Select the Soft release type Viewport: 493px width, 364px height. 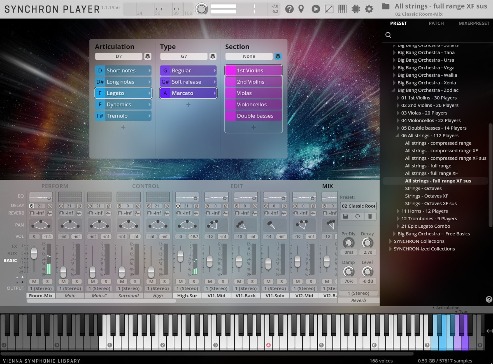pyautogui.click(x=188, y=82)
